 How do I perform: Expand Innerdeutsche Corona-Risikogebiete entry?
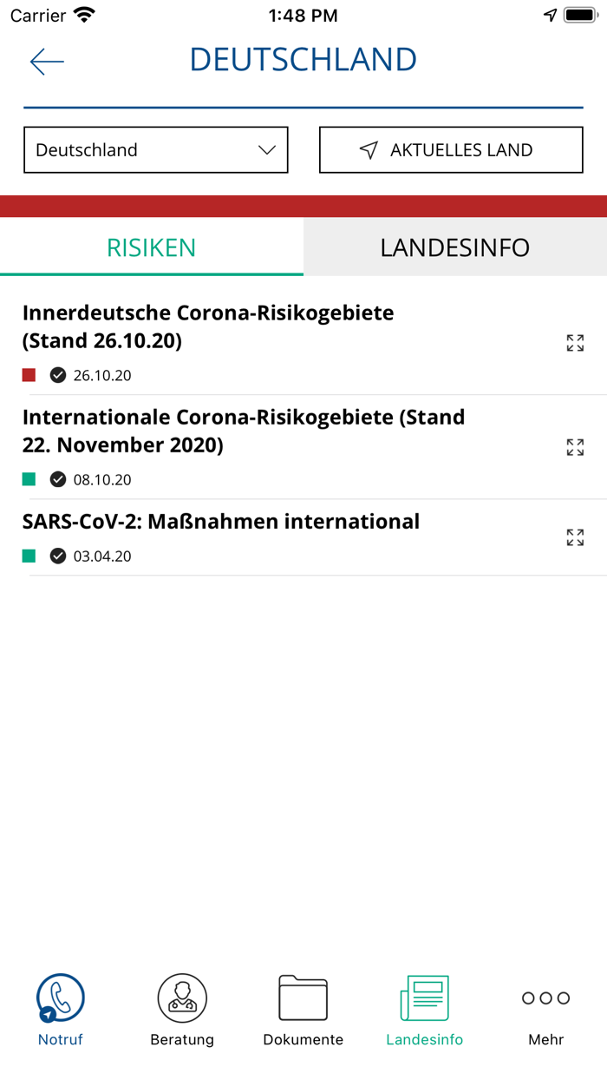coord(575,343)
